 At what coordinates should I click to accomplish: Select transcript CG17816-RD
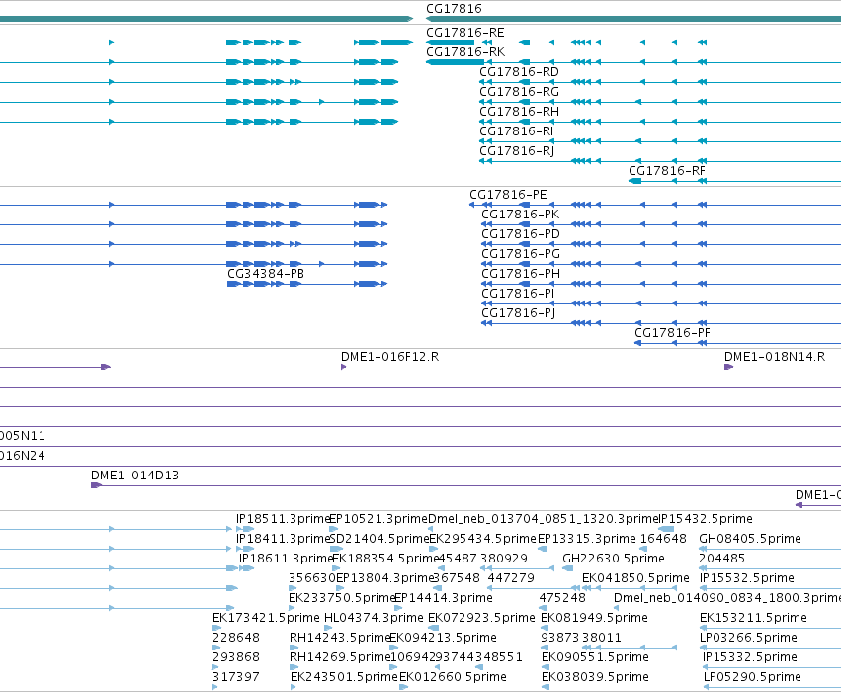[x=519, y=72]
